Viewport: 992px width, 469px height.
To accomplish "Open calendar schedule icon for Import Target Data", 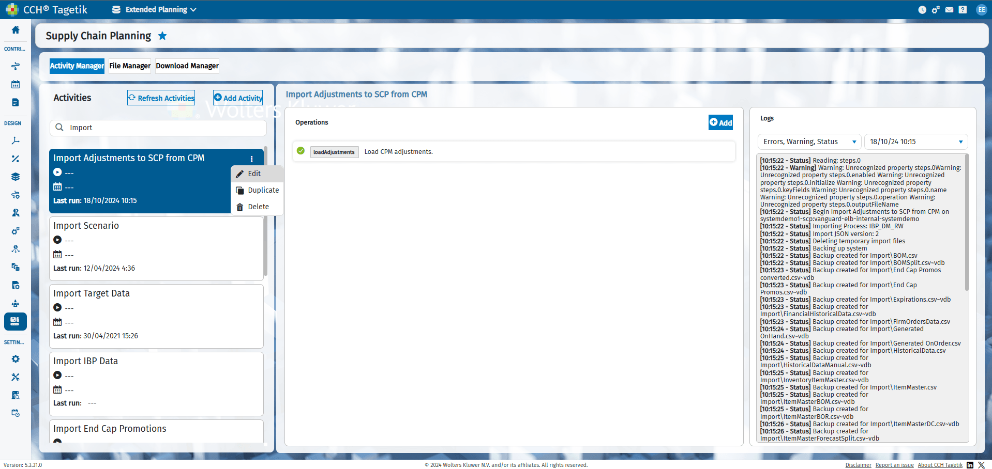I will (57, 322).
